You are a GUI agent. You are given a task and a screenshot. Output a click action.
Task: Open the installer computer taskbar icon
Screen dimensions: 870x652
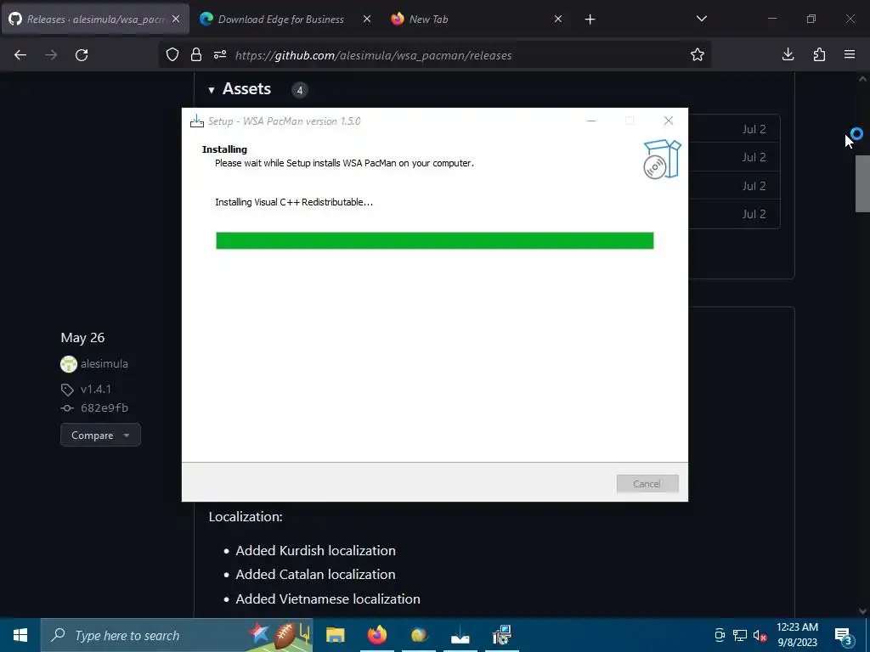pyautogui.click(x=501, y=635)
